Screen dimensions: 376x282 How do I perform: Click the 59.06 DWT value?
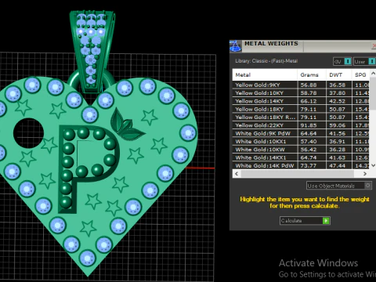pyautogui.click(x=337, y=125)
